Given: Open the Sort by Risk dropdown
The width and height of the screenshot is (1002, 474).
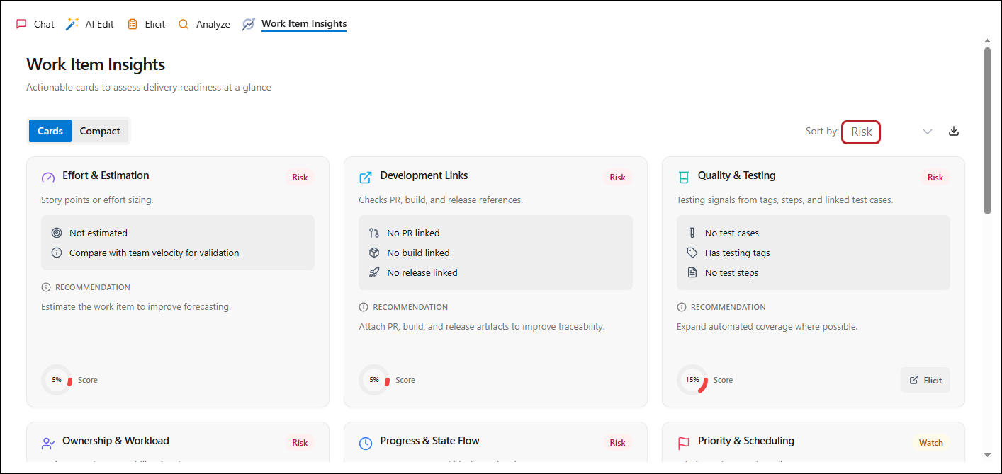Looking at the screenshot, I should coord(861,132).
